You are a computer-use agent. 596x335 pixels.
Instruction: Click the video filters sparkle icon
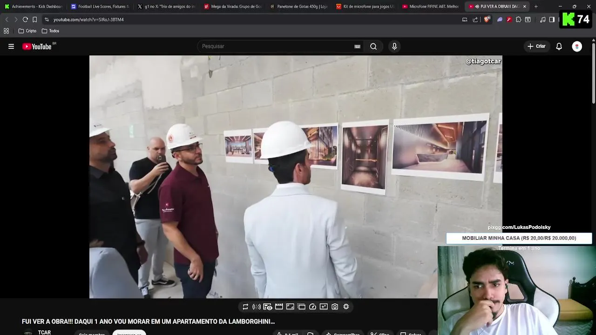(x=324, y=307)
